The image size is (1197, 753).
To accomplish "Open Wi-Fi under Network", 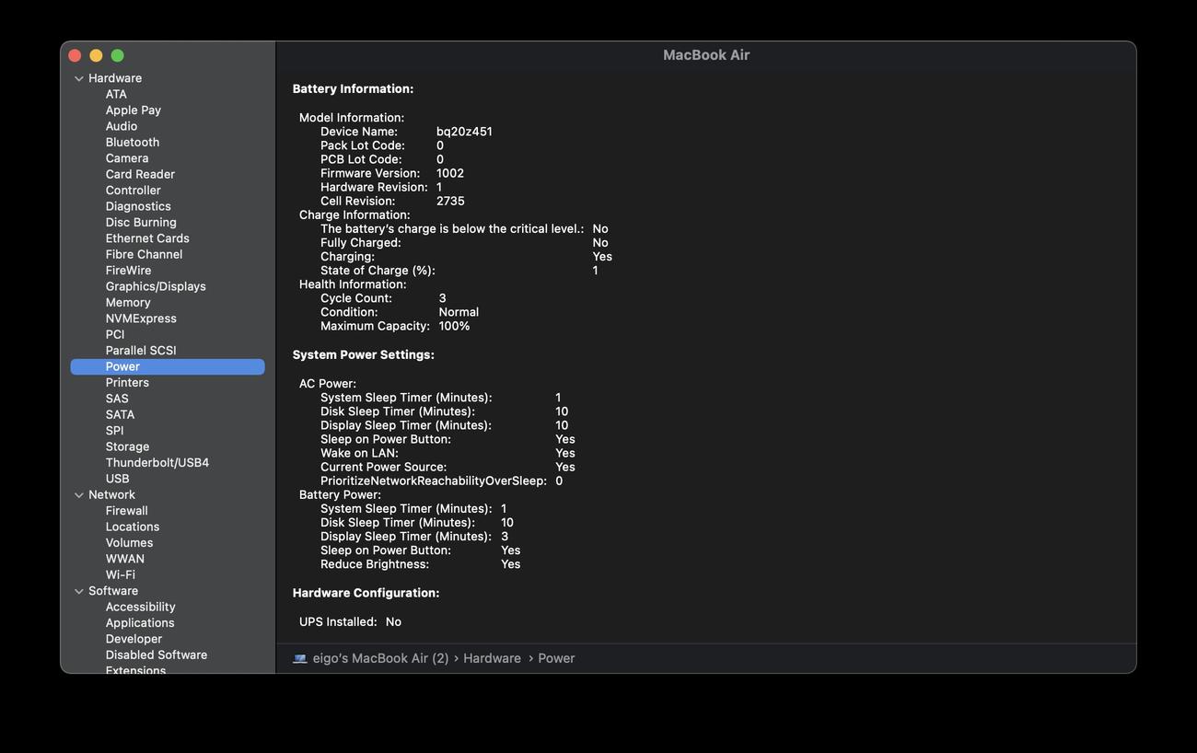I will (120, 575).
